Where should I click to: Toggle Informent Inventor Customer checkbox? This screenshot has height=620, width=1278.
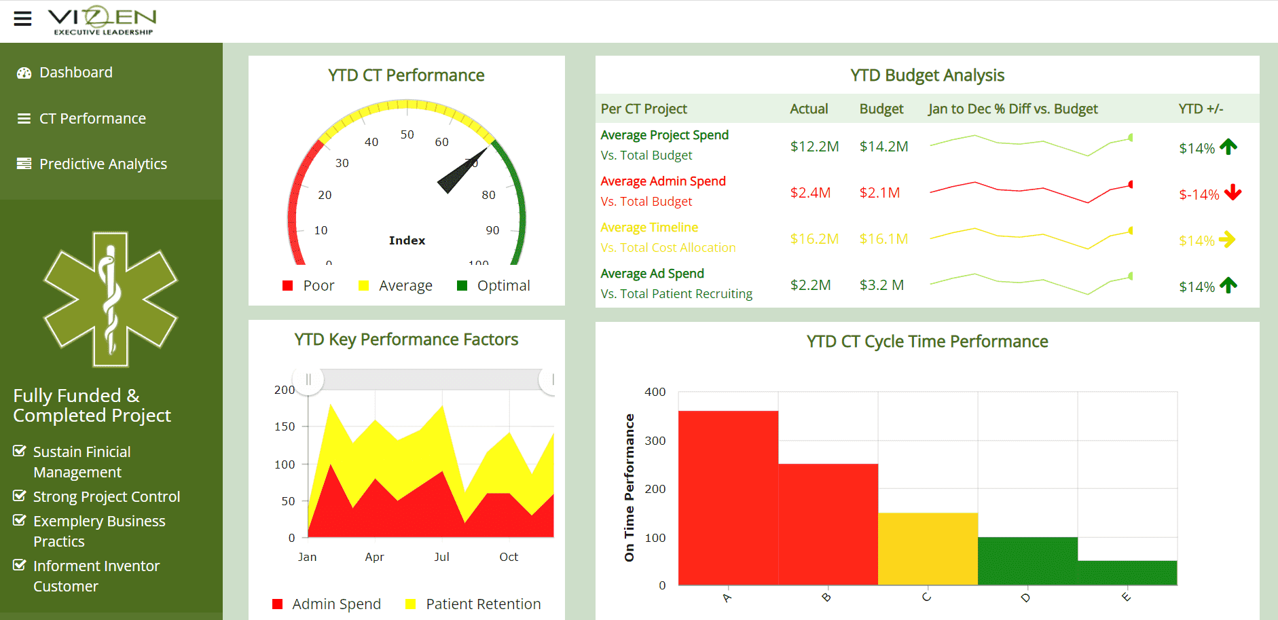click(20, 565)
